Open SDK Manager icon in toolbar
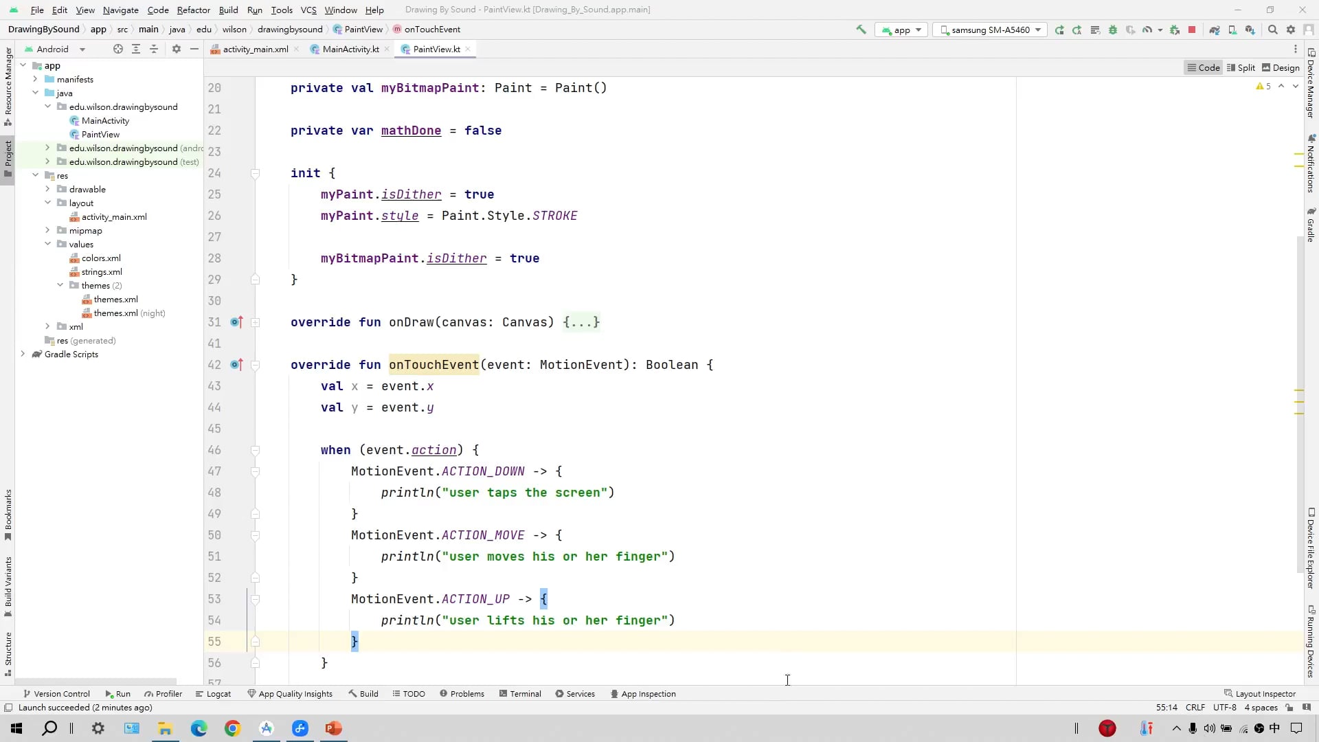The width and height of the screenshot is (1319, 742). [x=1250, y=30]
